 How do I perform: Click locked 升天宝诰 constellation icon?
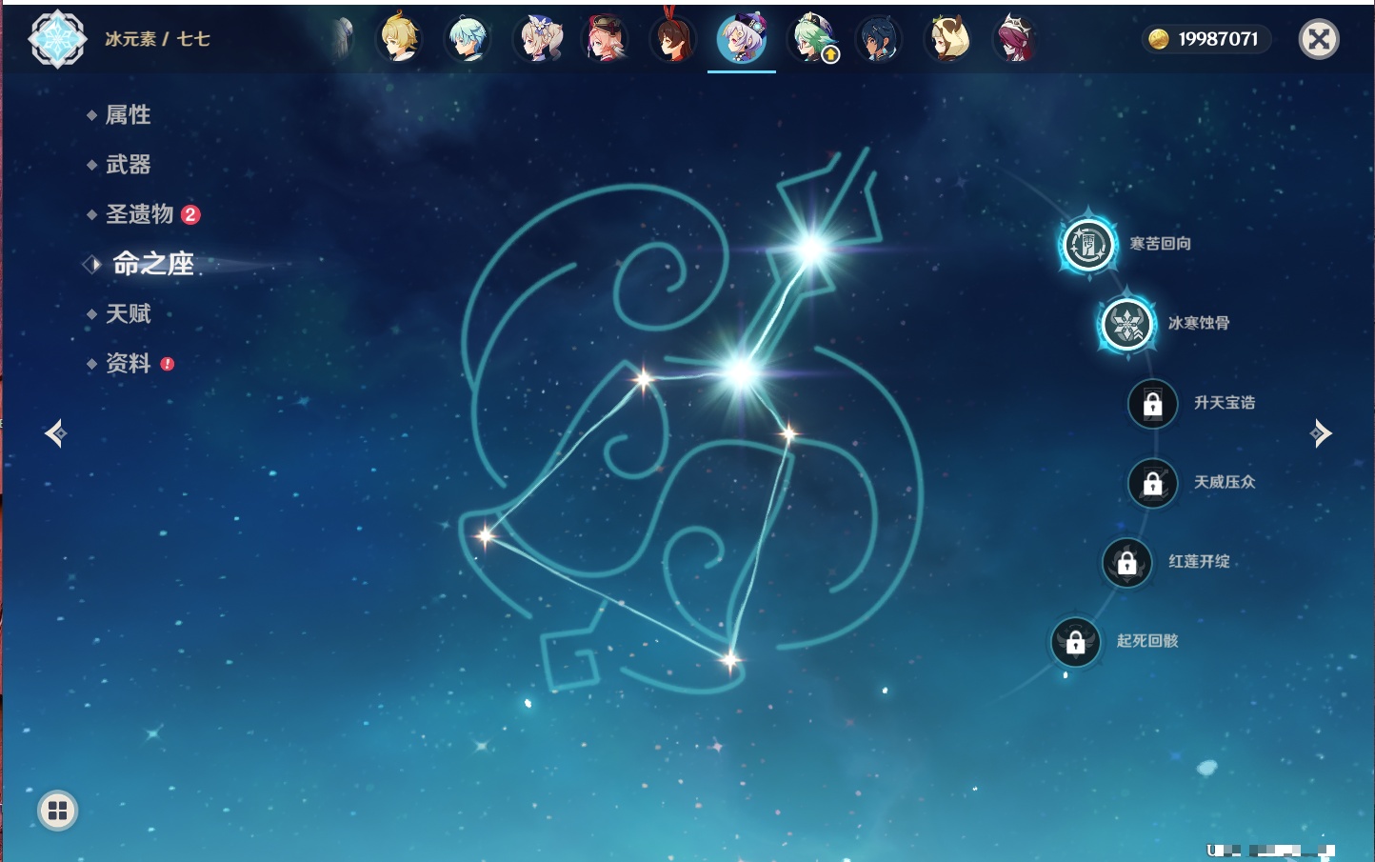(x=1153, y=404)
